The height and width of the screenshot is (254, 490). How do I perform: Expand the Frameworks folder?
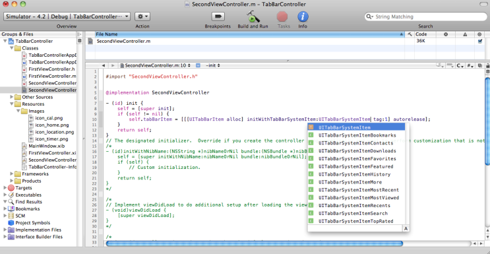click(12, 174)
